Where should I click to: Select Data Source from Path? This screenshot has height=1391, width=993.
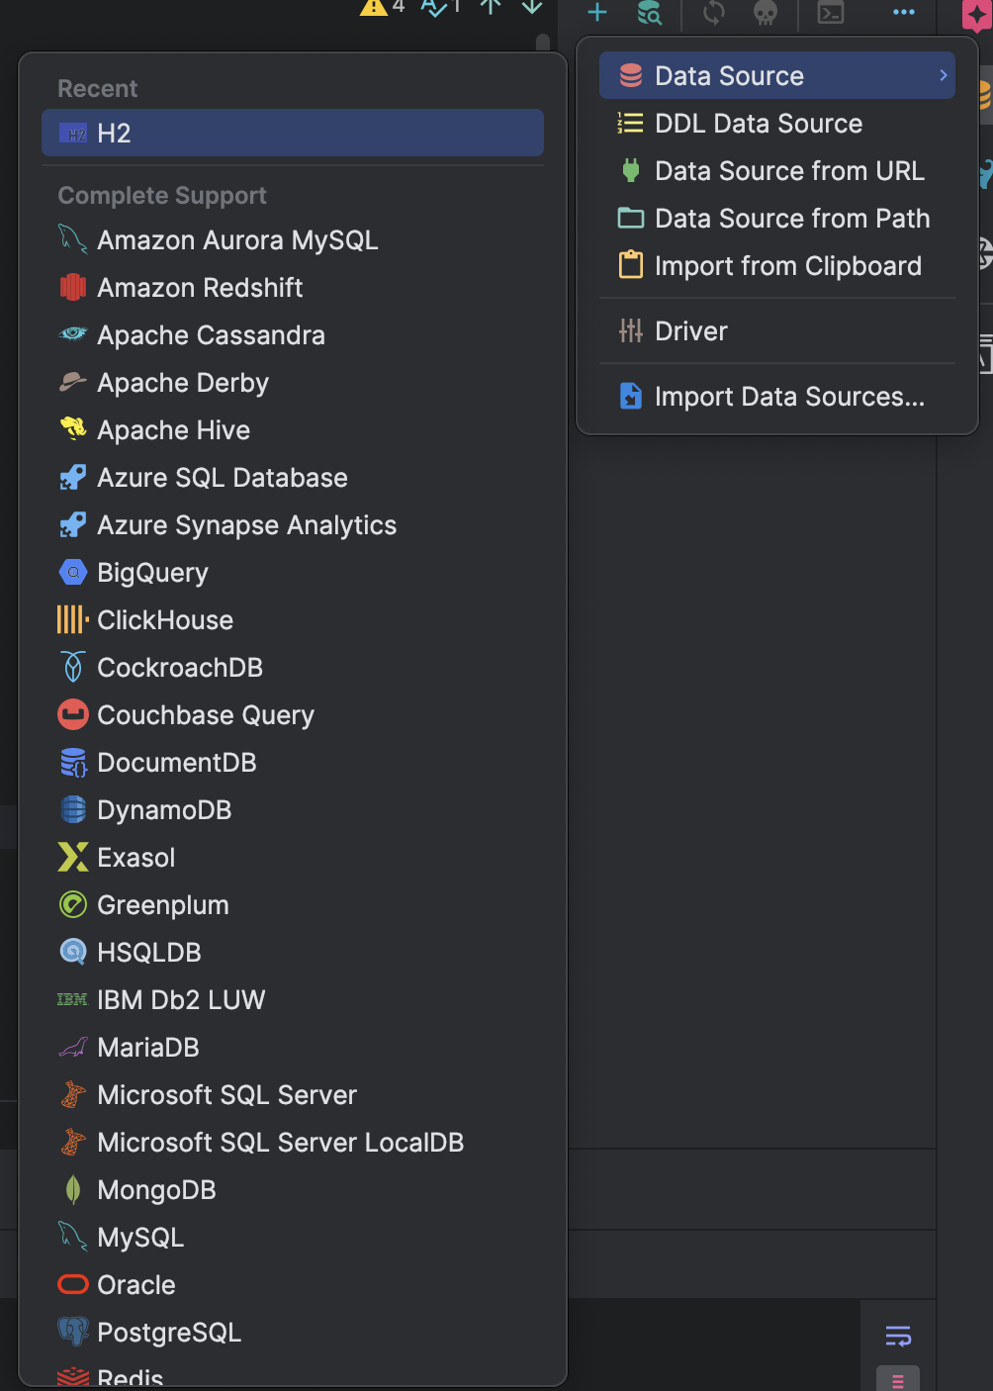point(792,219)
